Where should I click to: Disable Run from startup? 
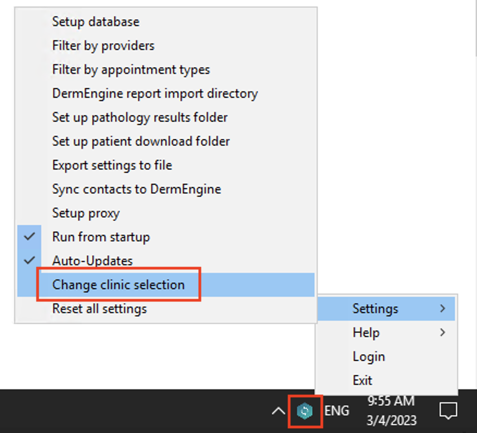coord(101,237)
